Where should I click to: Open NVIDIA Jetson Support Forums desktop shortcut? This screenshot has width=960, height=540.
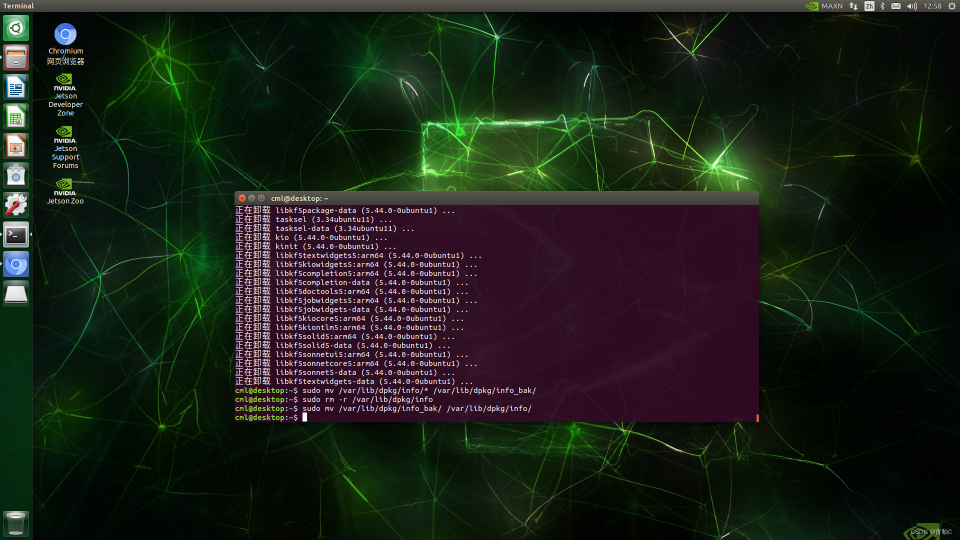point(65,147)
